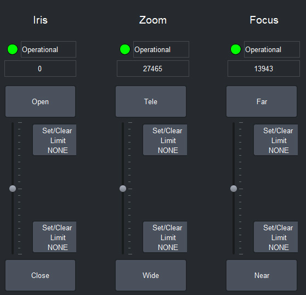Click the Iris Close button
This screenshot has width=306, height=295.
point(40,275)
